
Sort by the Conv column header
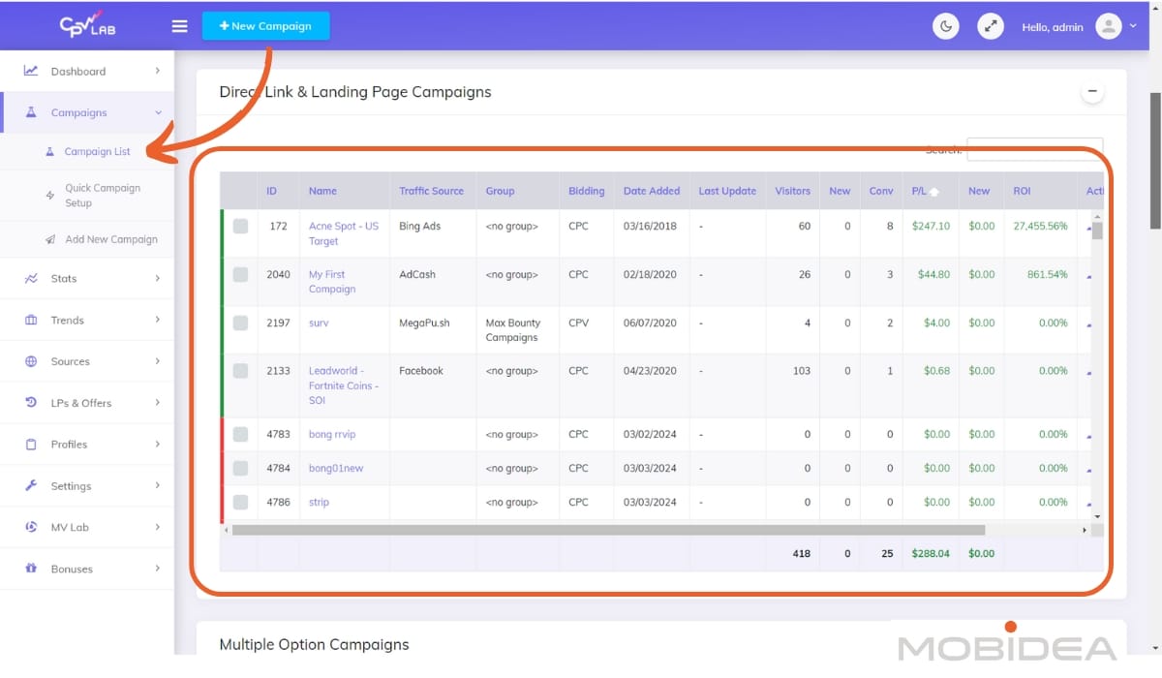point(881,191)
